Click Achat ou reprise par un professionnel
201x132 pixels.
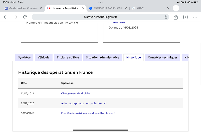pyautogui.click(x=84, y=103)
